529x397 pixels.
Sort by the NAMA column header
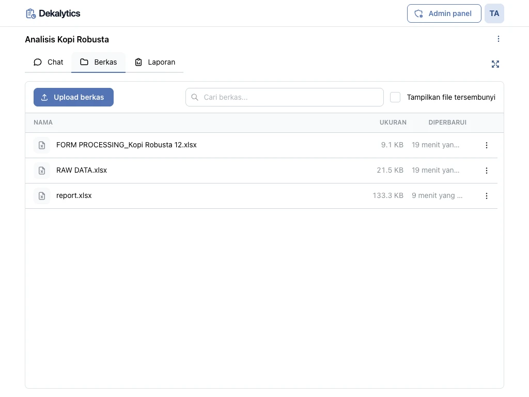pyautogui.click(x=43, y=123)
